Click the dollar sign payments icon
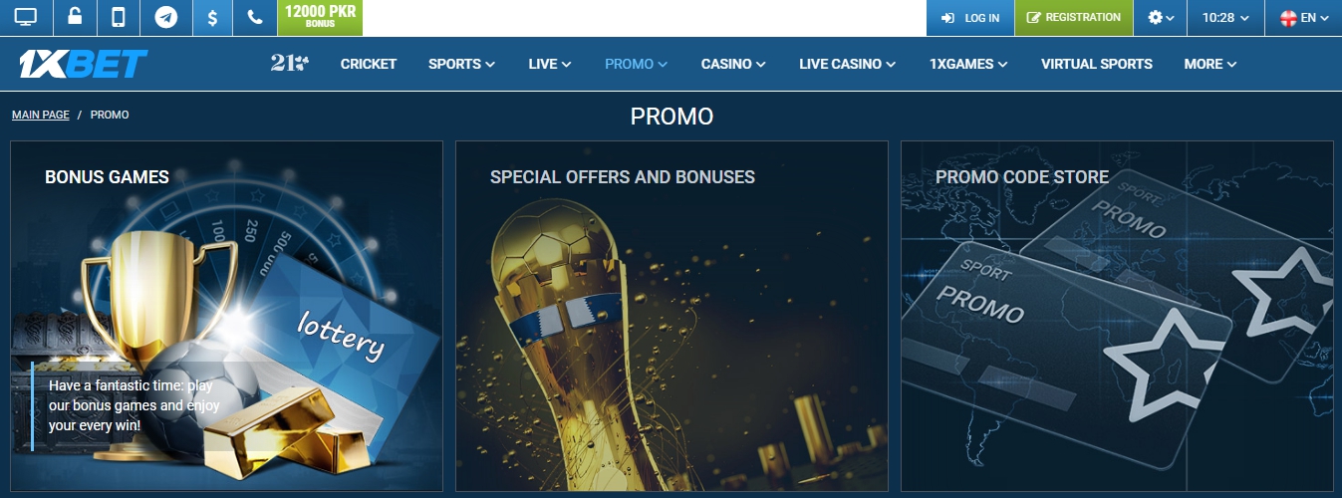 pyautogui.click(x=212, y=17)
